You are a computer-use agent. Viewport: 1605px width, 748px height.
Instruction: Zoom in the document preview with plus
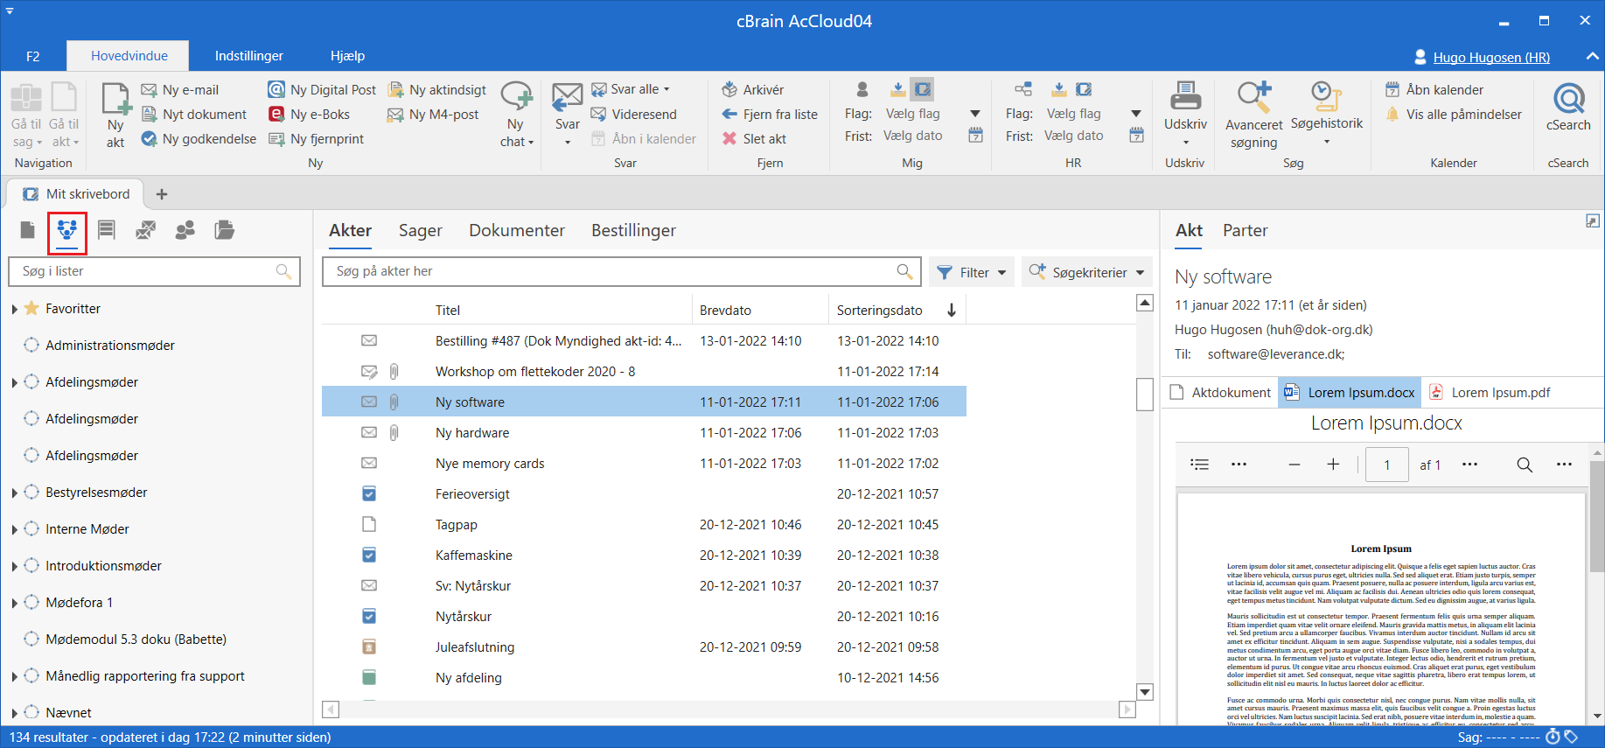[x=1333, y=465]
